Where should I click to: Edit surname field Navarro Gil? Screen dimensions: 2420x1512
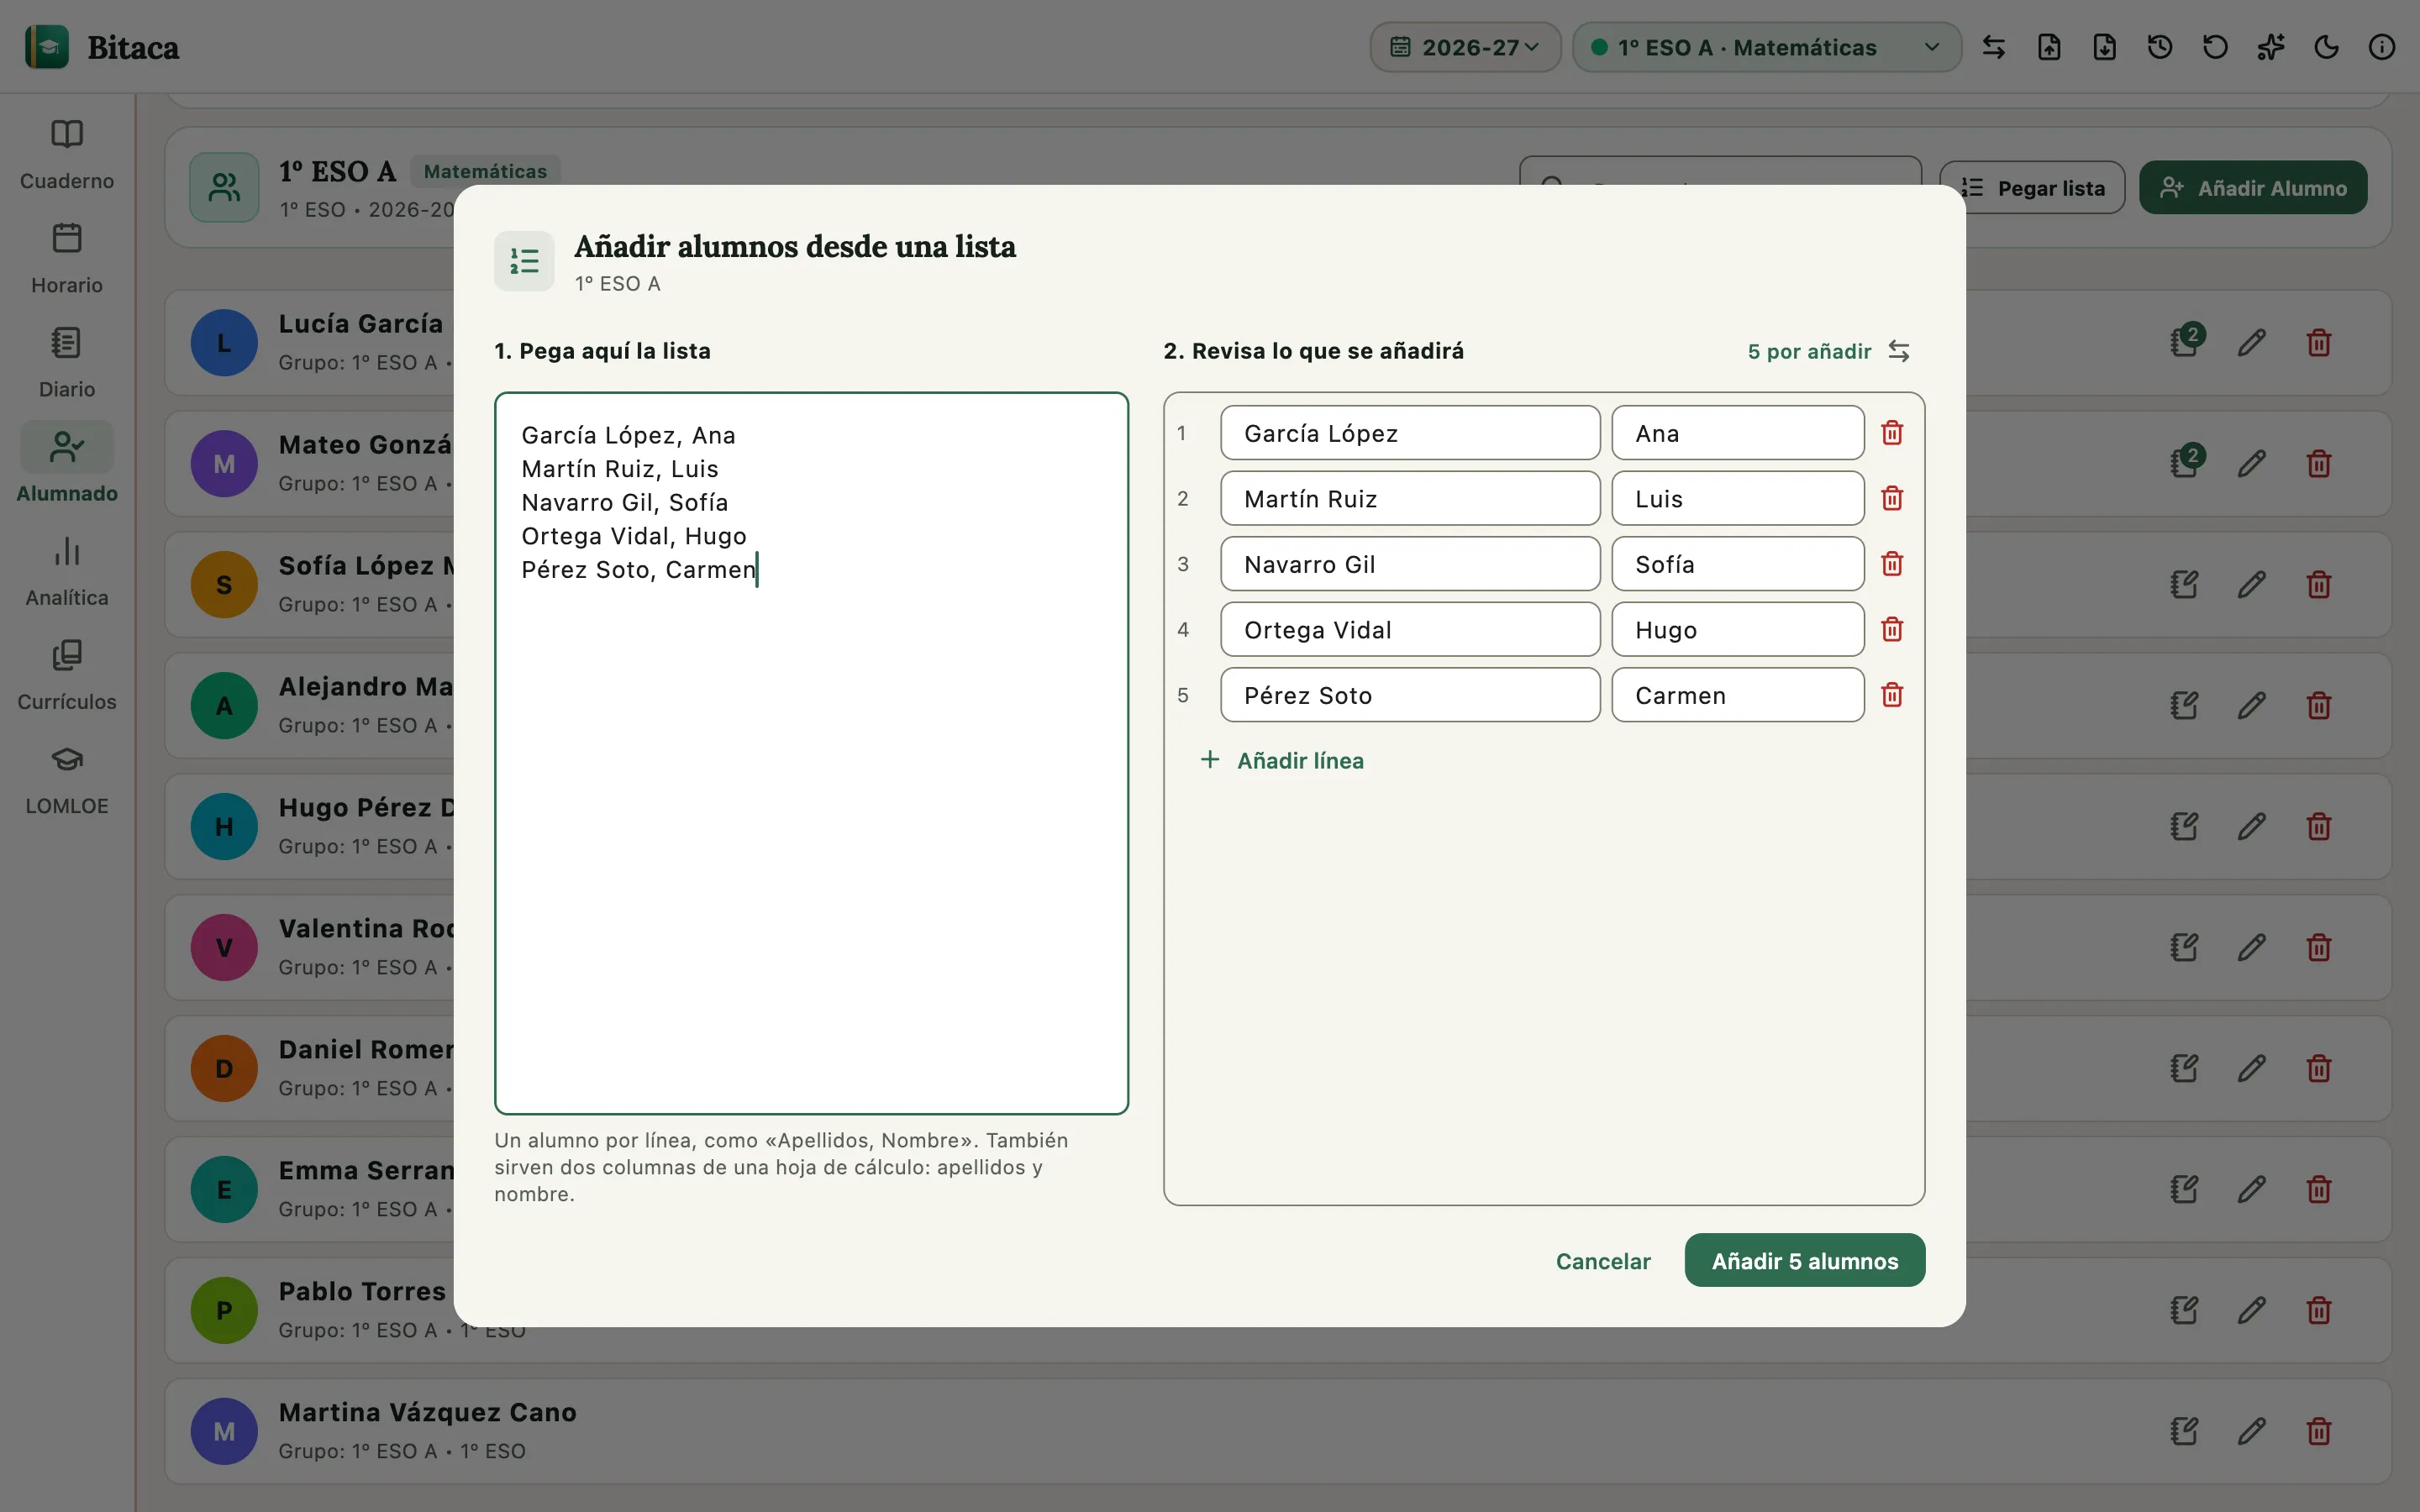tap(1410, 564)
